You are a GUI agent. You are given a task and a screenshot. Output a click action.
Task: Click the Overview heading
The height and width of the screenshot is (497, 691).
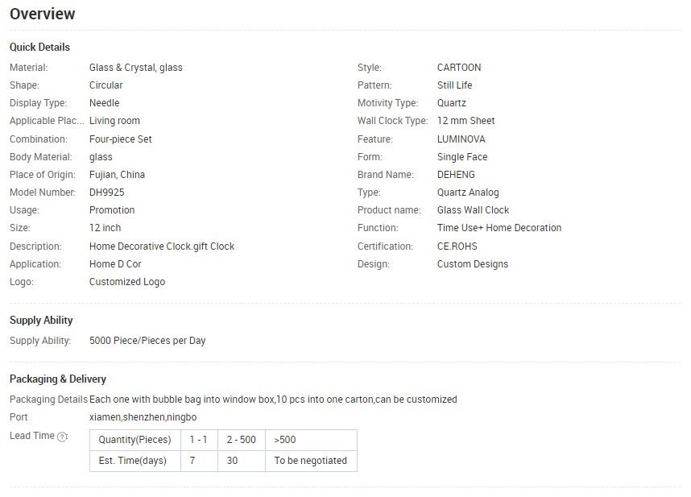(43, 14)
